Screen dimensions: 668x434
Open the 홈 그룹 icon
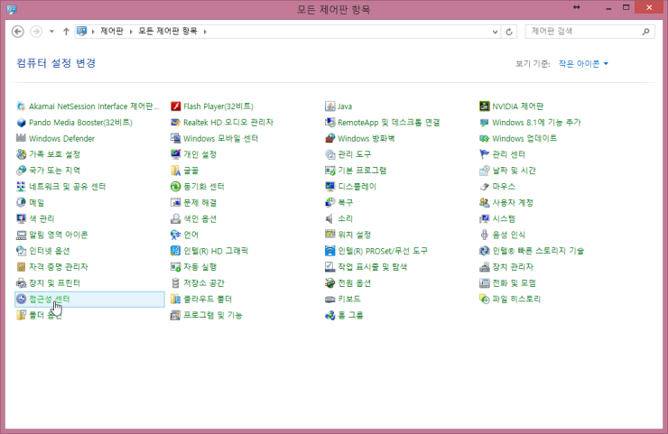(329, 315)
